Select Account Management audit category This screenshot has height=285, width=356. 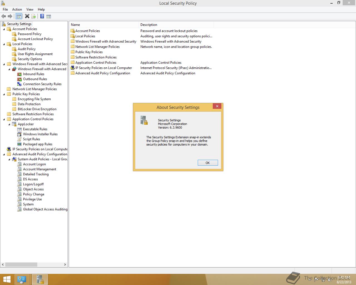(x=39, y=169)
